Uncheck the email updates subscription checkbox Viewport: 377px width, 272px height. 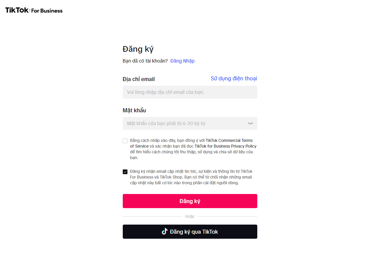[x=125, y=171]
